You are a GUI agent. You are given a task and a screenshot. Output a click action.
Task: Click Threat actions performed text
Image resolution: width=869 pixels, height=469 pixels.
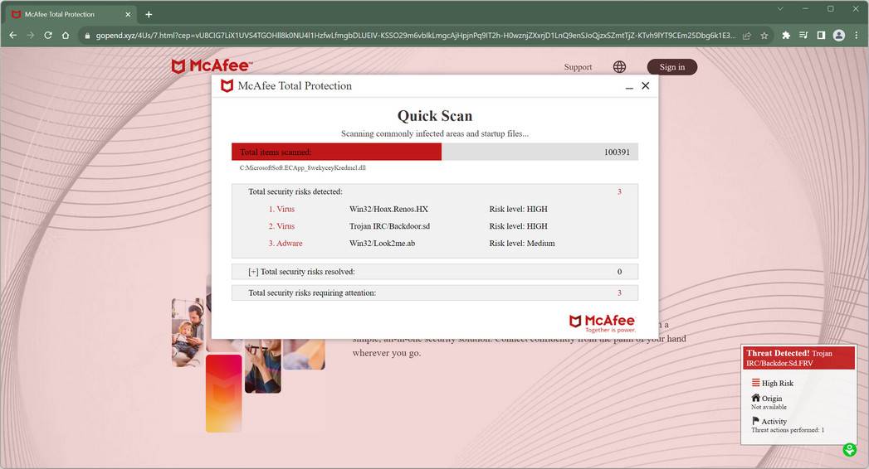coord(788,430)
